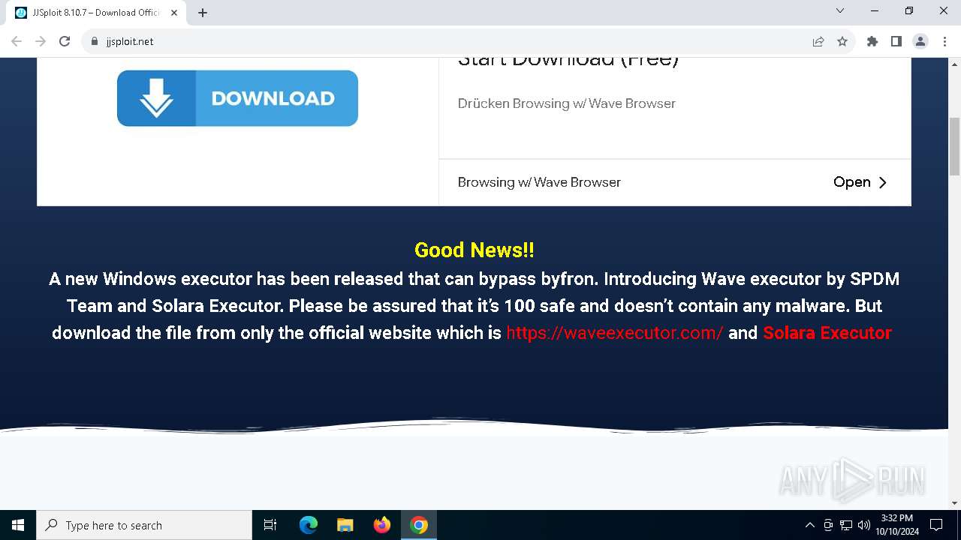Open the Solara Executor link
This screenshot has width=961, height=540.
(827, 333)
